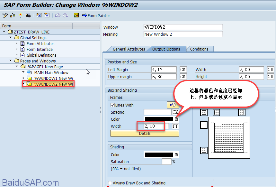Collapse the ZTEST_DRAW_LINE root node
The height and width of the screenshot is (187, 276).
pos(4,32)
